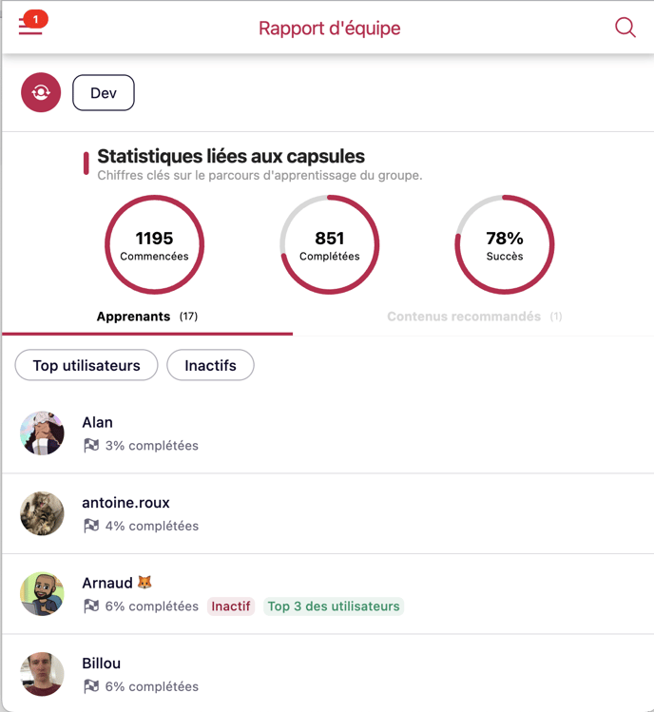Toggle the Top utilisateurs filter
The image size is (654, 712).
87,366
